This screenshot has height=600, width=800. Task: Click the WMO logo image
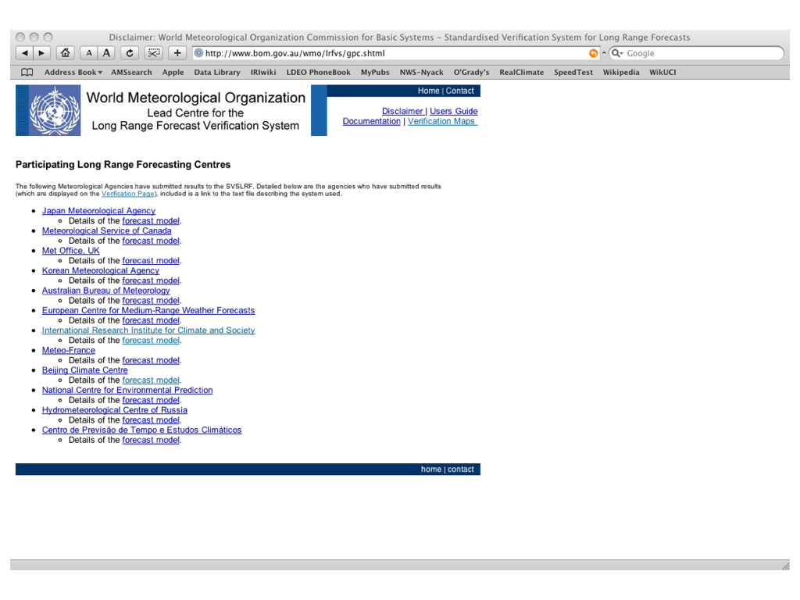coord(48,110)
